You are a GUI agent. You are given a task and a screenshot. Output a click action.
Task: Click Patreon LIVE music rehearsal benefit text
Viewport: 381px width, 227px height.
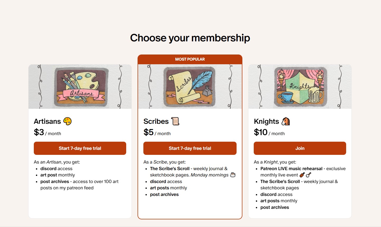291,169
